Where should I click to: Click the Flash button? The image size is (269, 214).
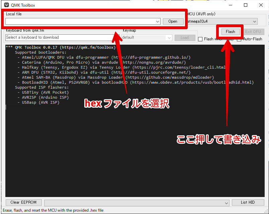(231, 32)
